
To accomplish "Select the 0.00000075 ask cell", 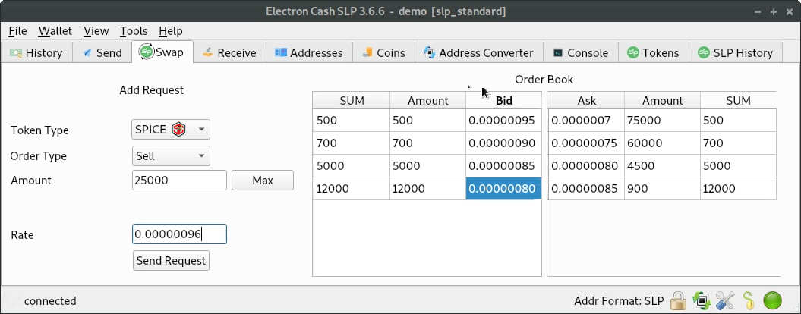I will click(586, 143).
